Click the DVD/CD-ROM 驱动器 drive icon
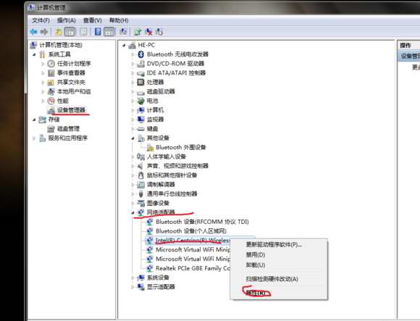420x321 pixels. [x=140, y=64]
